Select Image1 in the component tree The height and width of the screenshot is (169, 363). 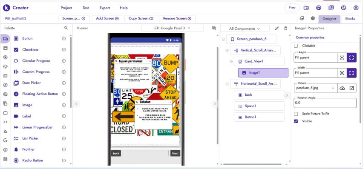tap(263, 73)
